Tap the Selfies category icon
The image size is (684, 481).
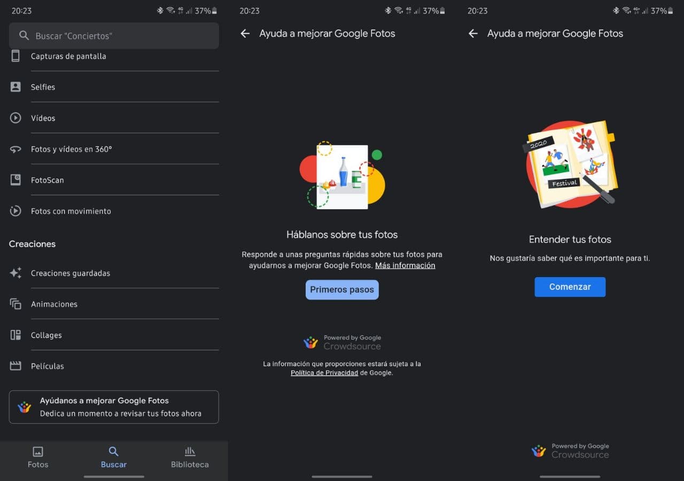pyautogui.click(x=15, y=87)
